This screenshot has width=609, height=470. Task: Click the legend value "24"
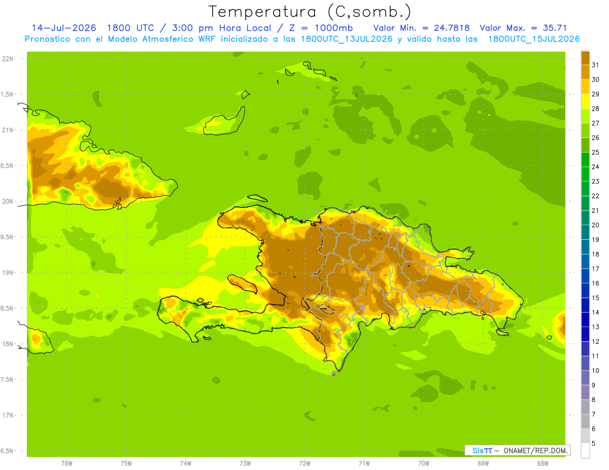coord(596,167)
